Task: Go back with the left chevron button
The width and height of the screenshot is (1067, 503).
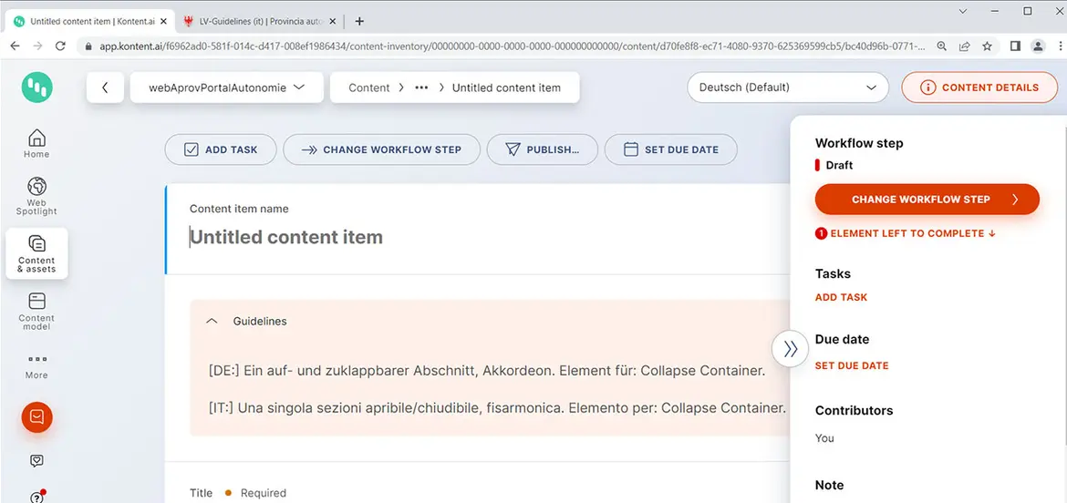Action: [106, 87]
